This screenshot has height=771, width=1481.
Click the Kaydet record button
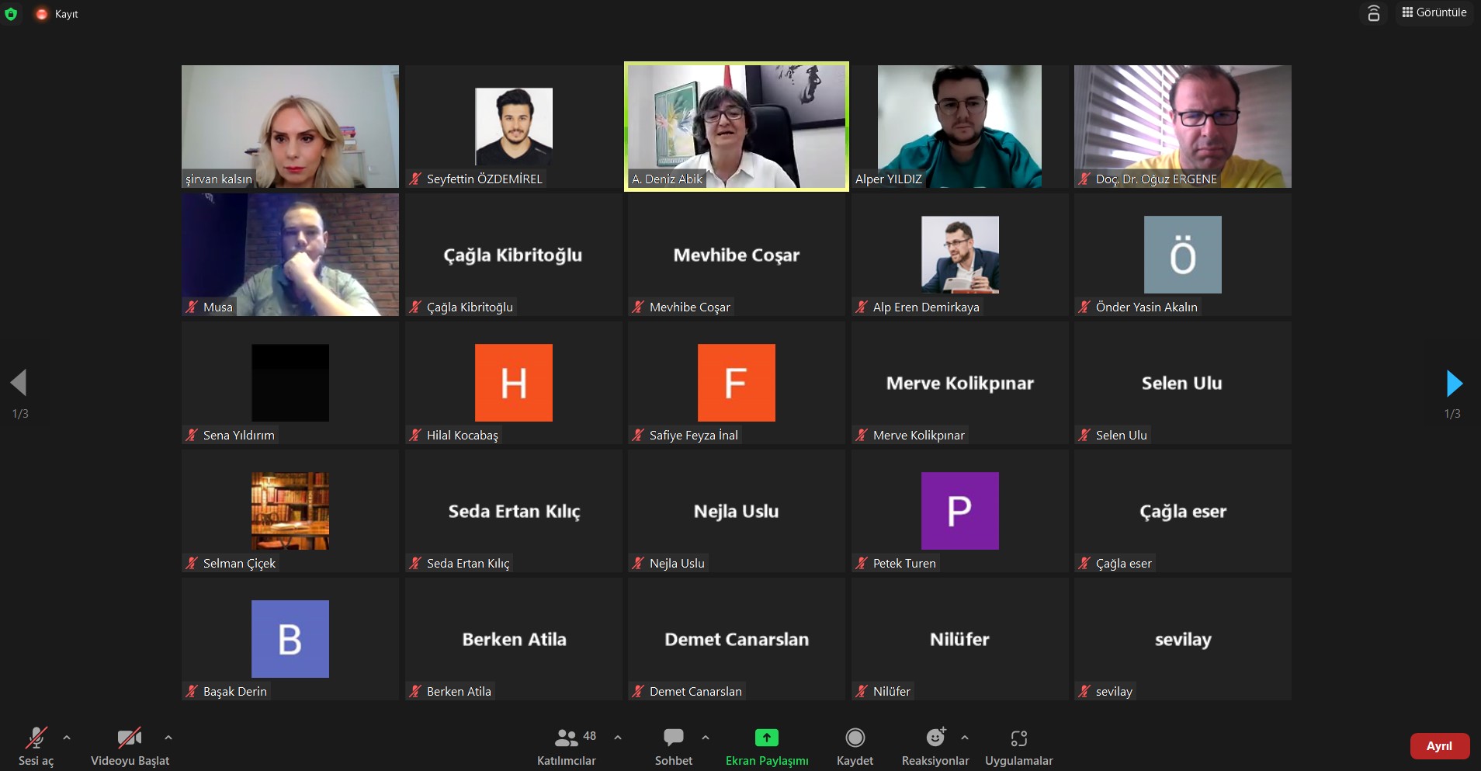855,747
